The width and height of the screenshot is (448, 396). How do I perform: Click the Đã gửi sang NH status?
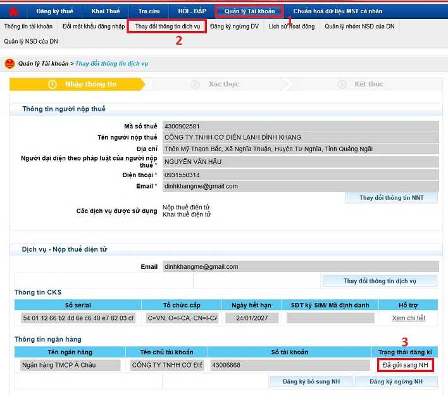click(x=406, y=365)
